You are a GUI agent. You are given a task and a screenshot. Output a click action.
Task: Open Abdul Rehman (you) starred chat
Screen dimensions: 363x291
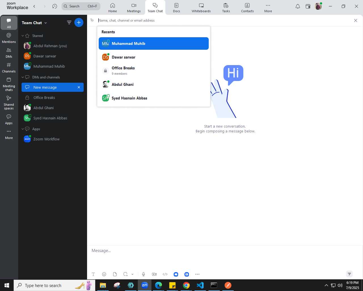pos(52,46)
